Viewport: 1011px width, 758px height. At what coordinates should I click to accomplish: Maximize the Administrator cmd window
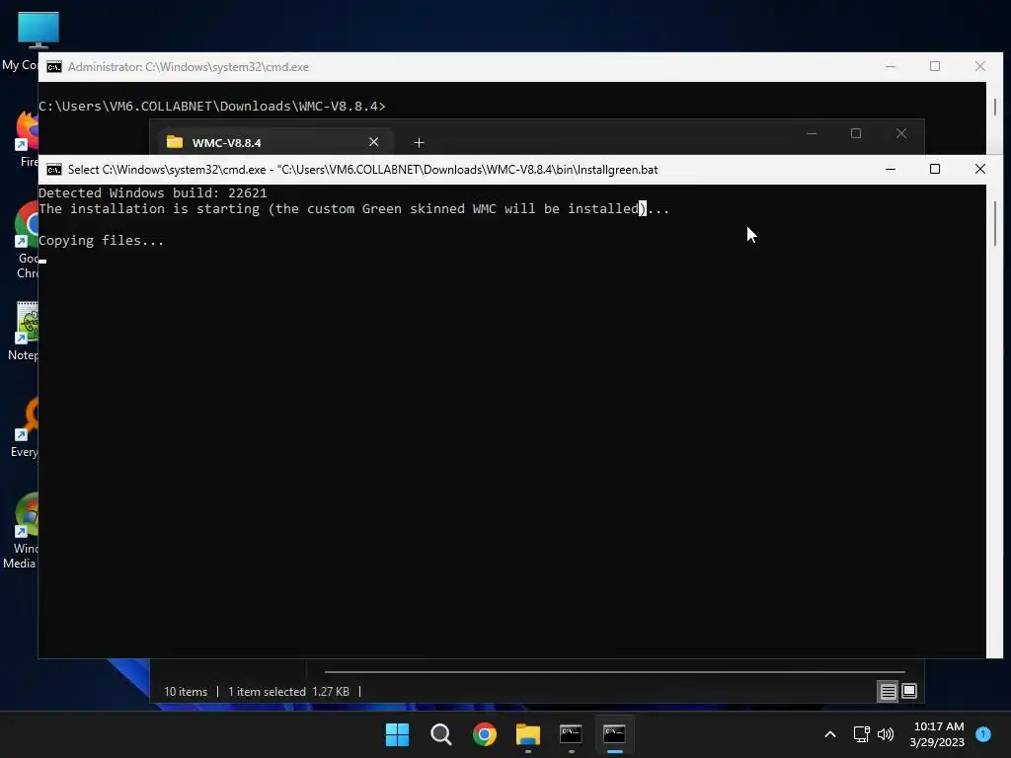coord(935,66)
